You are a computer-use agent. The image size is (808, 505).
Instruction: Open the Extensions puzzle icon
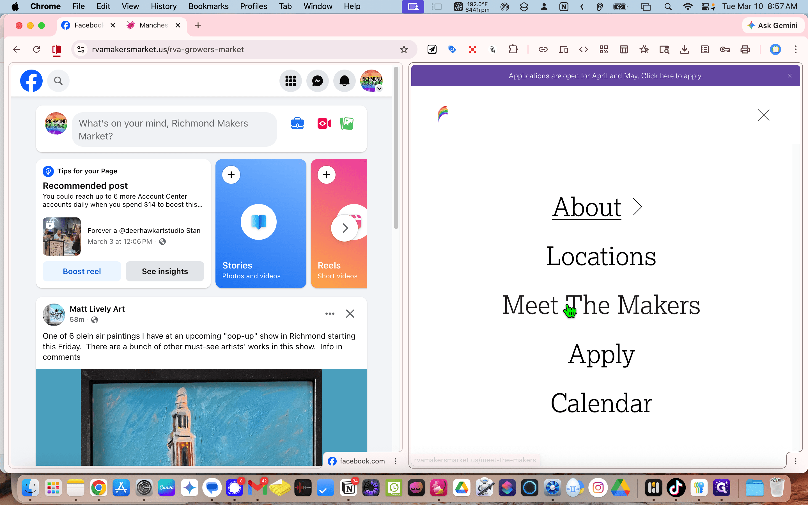point(513,49)
